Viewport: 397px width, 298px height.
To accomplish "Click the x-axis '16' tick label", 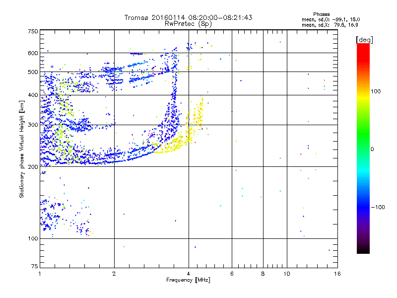I will (x=337, y=274).
